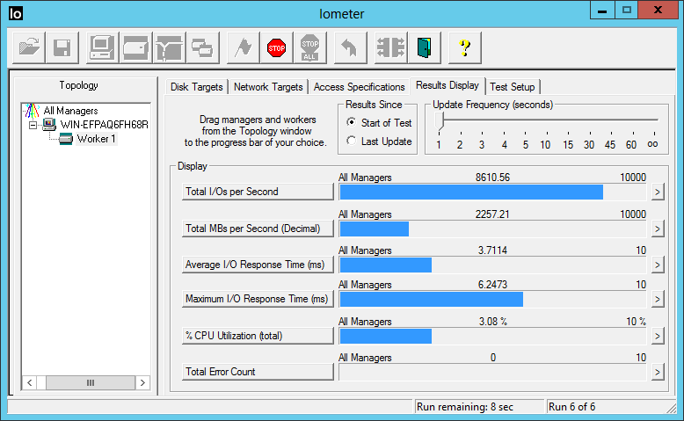Click the Stop test icon
The image size is (684, 421).
[x=277, y=47]
